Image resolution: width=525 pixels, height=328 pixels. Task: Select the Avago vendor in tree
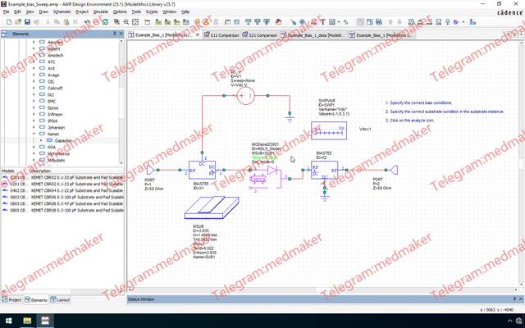point(53,75)
